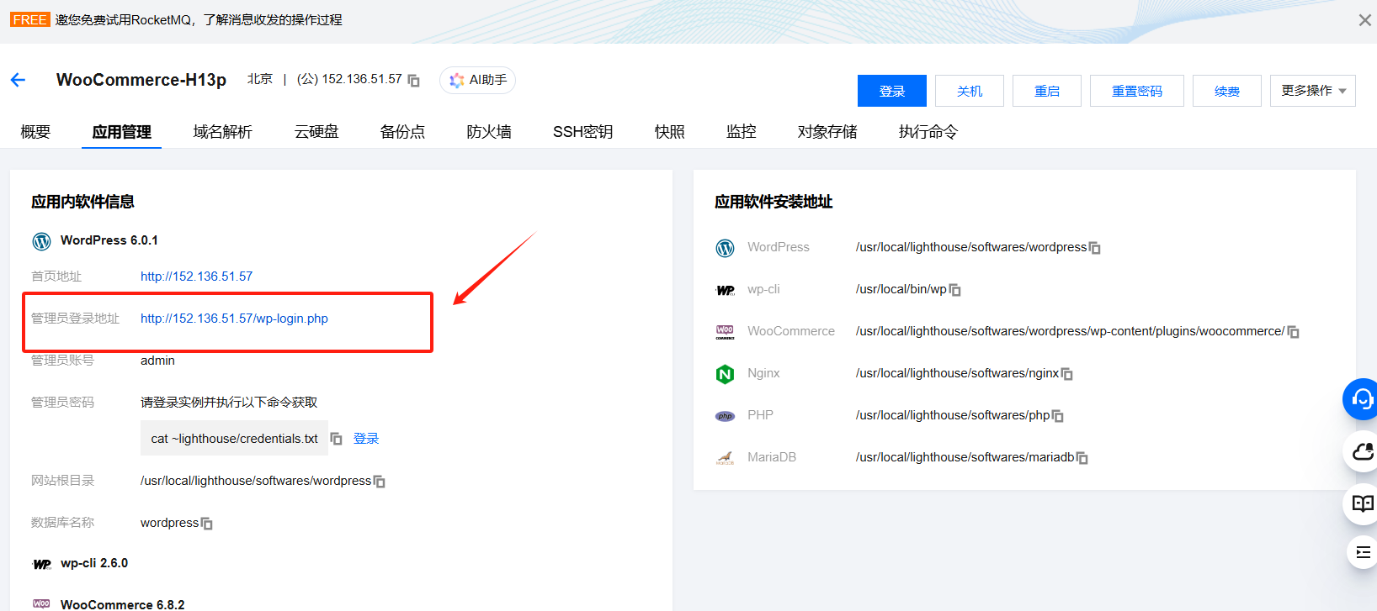The width and height of the screenshot is (1377, 611).
Task: Click WordPress icon in install address panel
Action: [x=725, y=248]
